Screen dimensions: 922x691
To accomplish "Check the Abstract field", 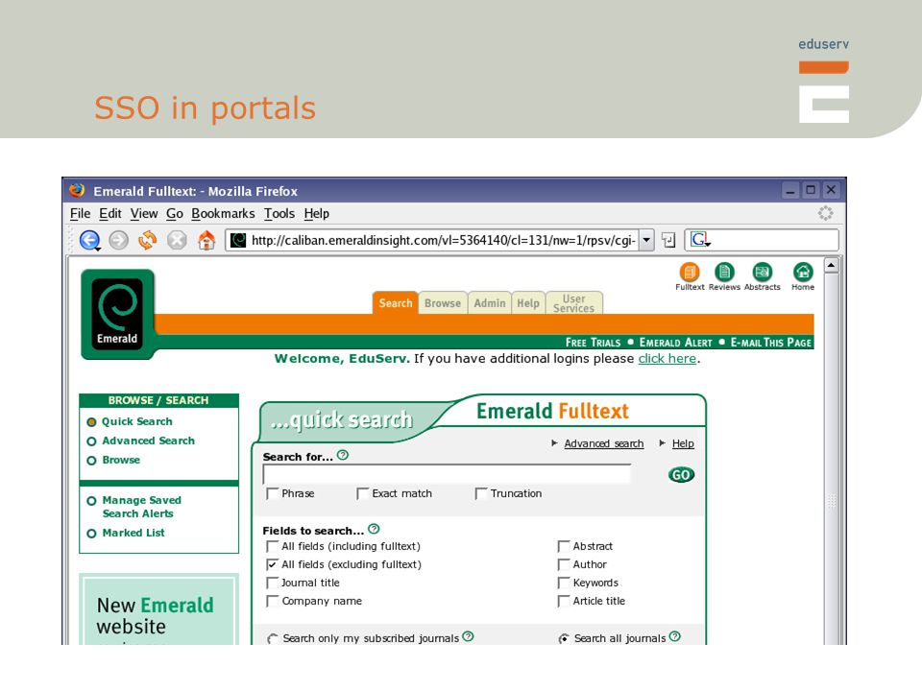I will (x=564, y=546).
